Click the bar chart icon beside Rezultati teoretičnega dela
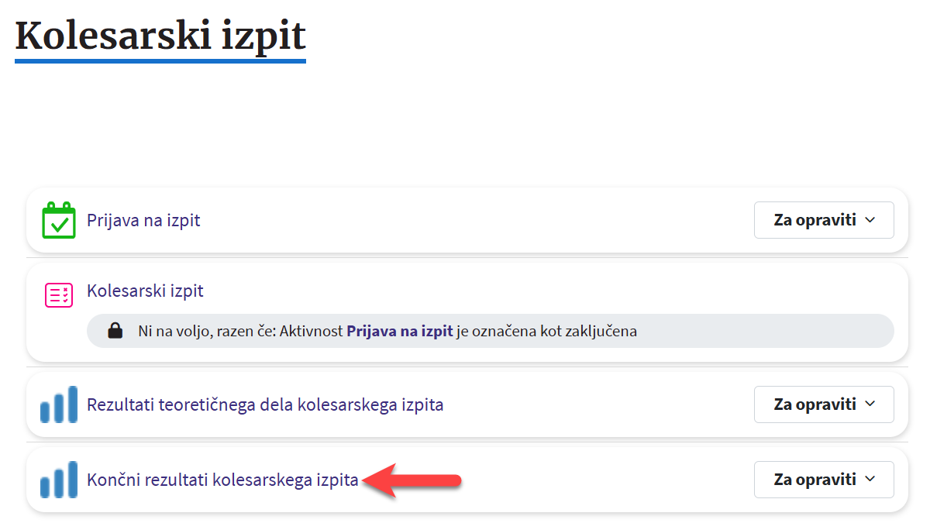This screenshot has height=530, width=930. 58,404
